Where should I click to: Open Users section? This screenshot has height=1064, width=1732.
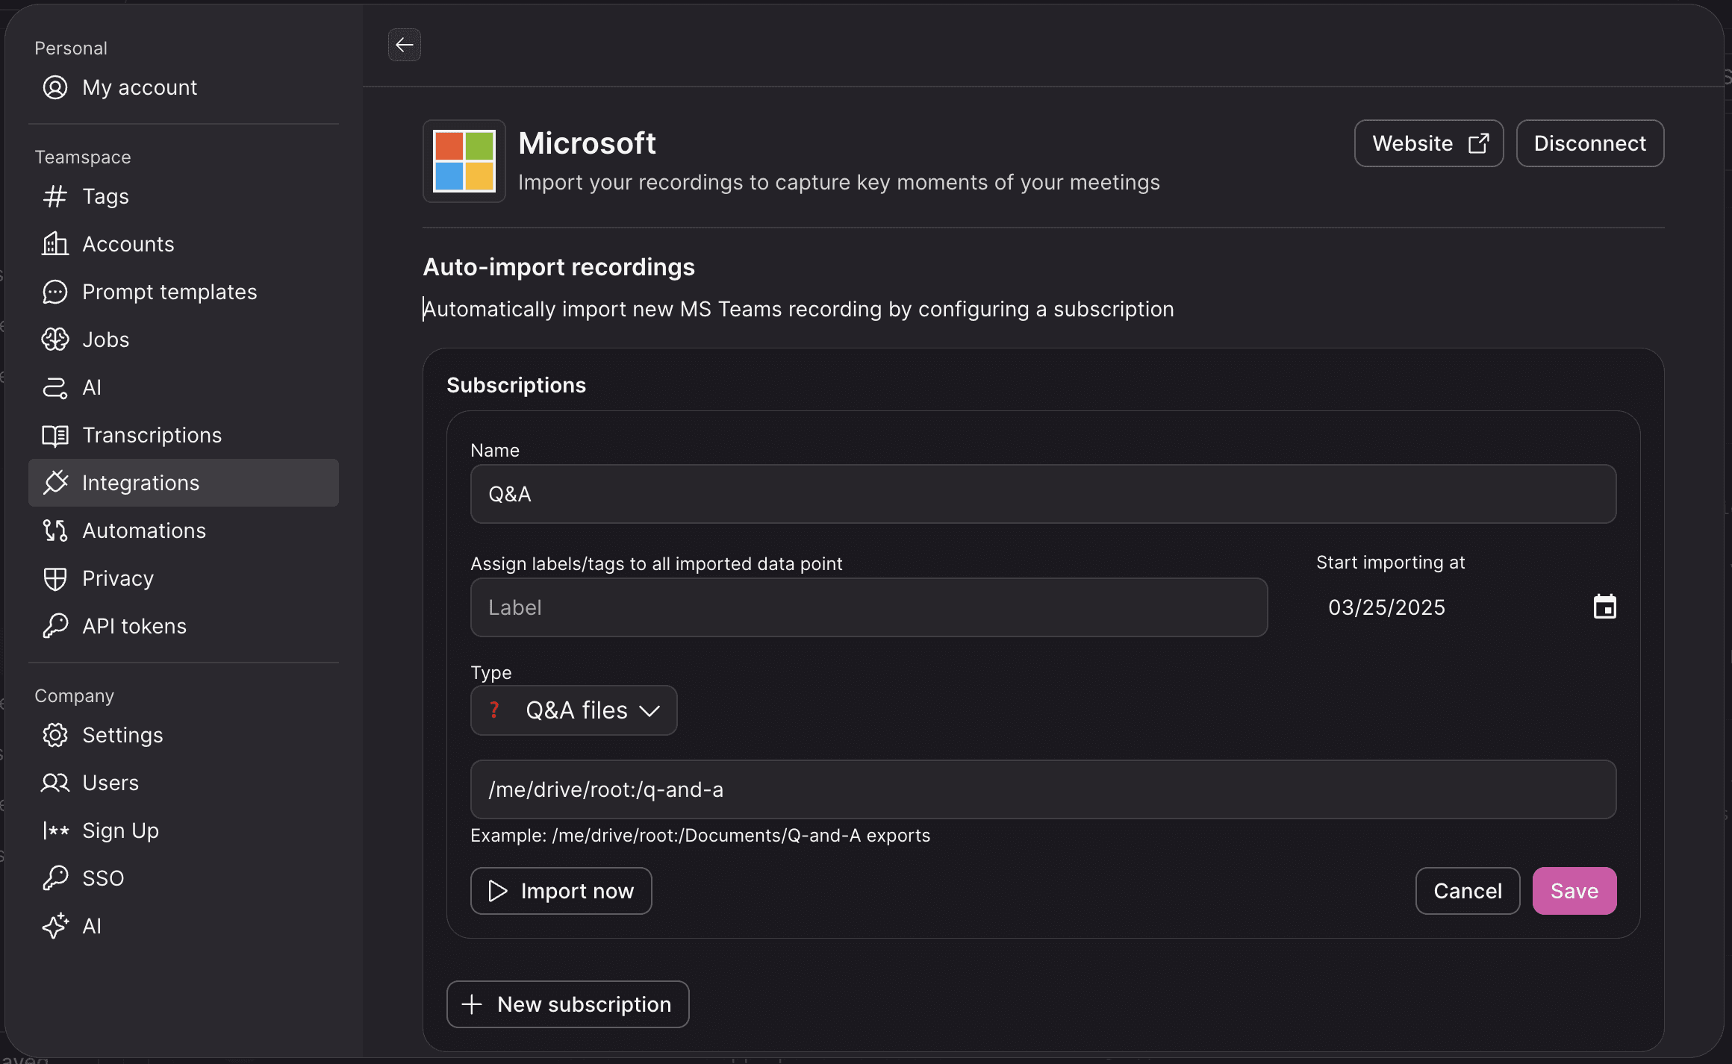(184, 783)
